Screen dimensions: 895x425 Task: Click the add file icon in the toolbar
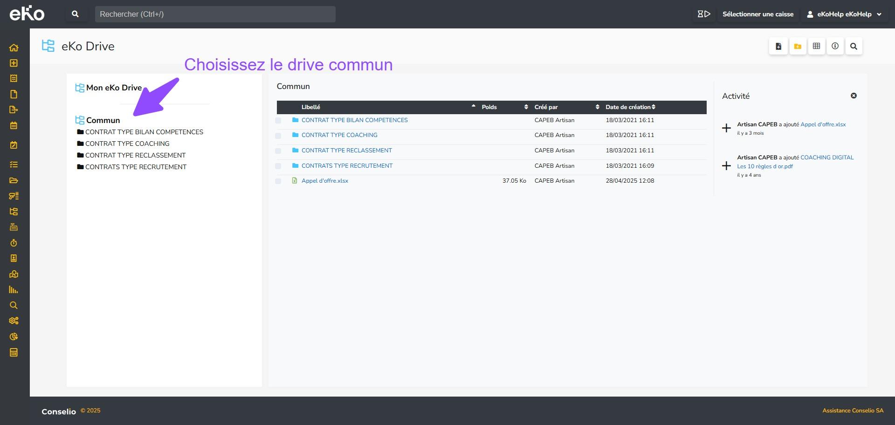[x=778, y=46]
